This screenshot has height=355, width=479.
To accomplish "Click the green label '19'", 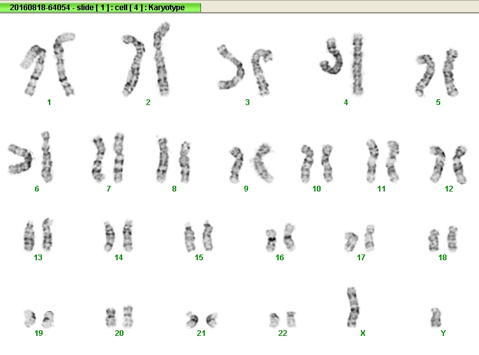I will point(39,333).
